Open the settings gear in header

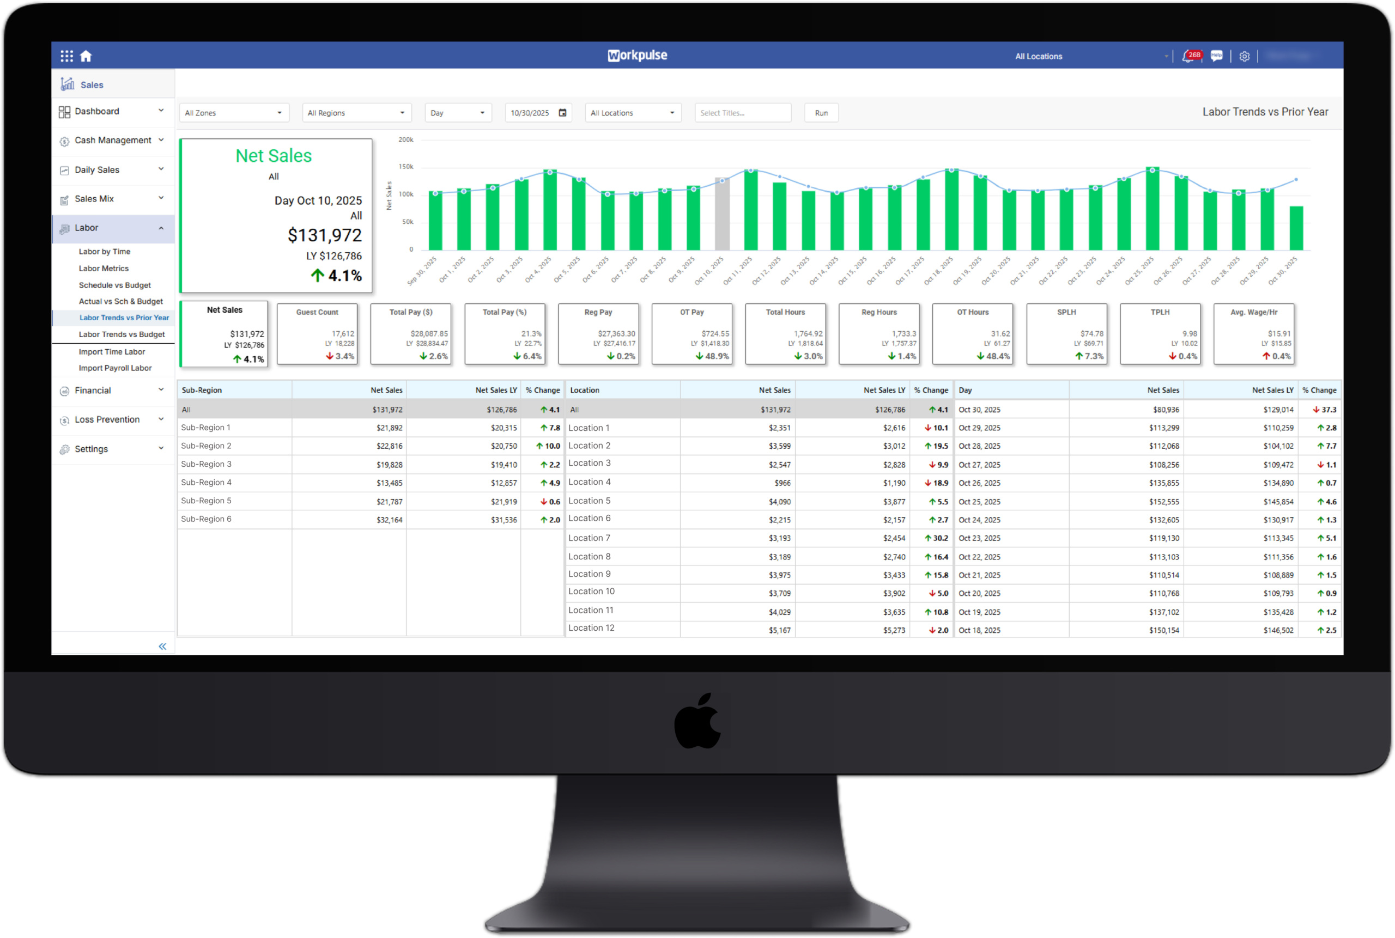pos(1244,56)
